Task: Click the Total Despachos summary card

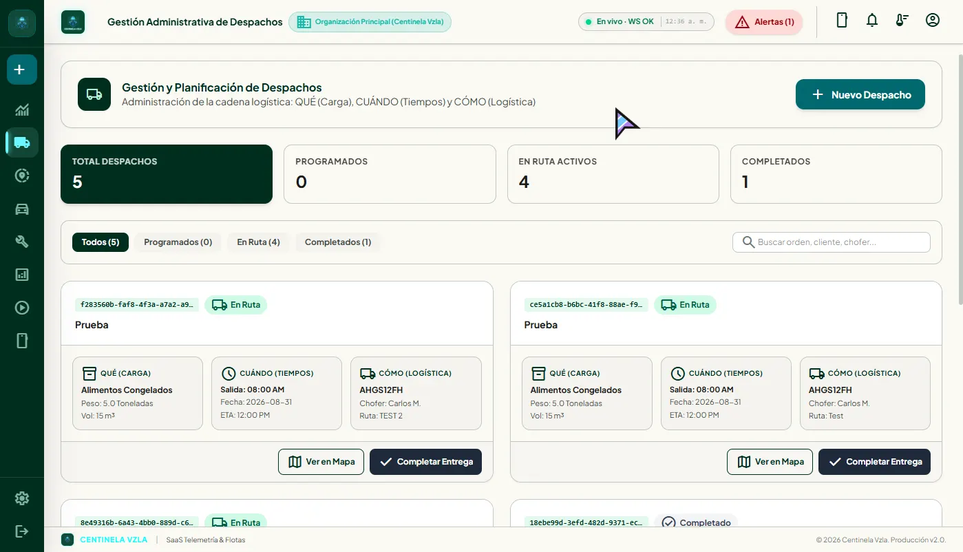Action: (167, 174)
